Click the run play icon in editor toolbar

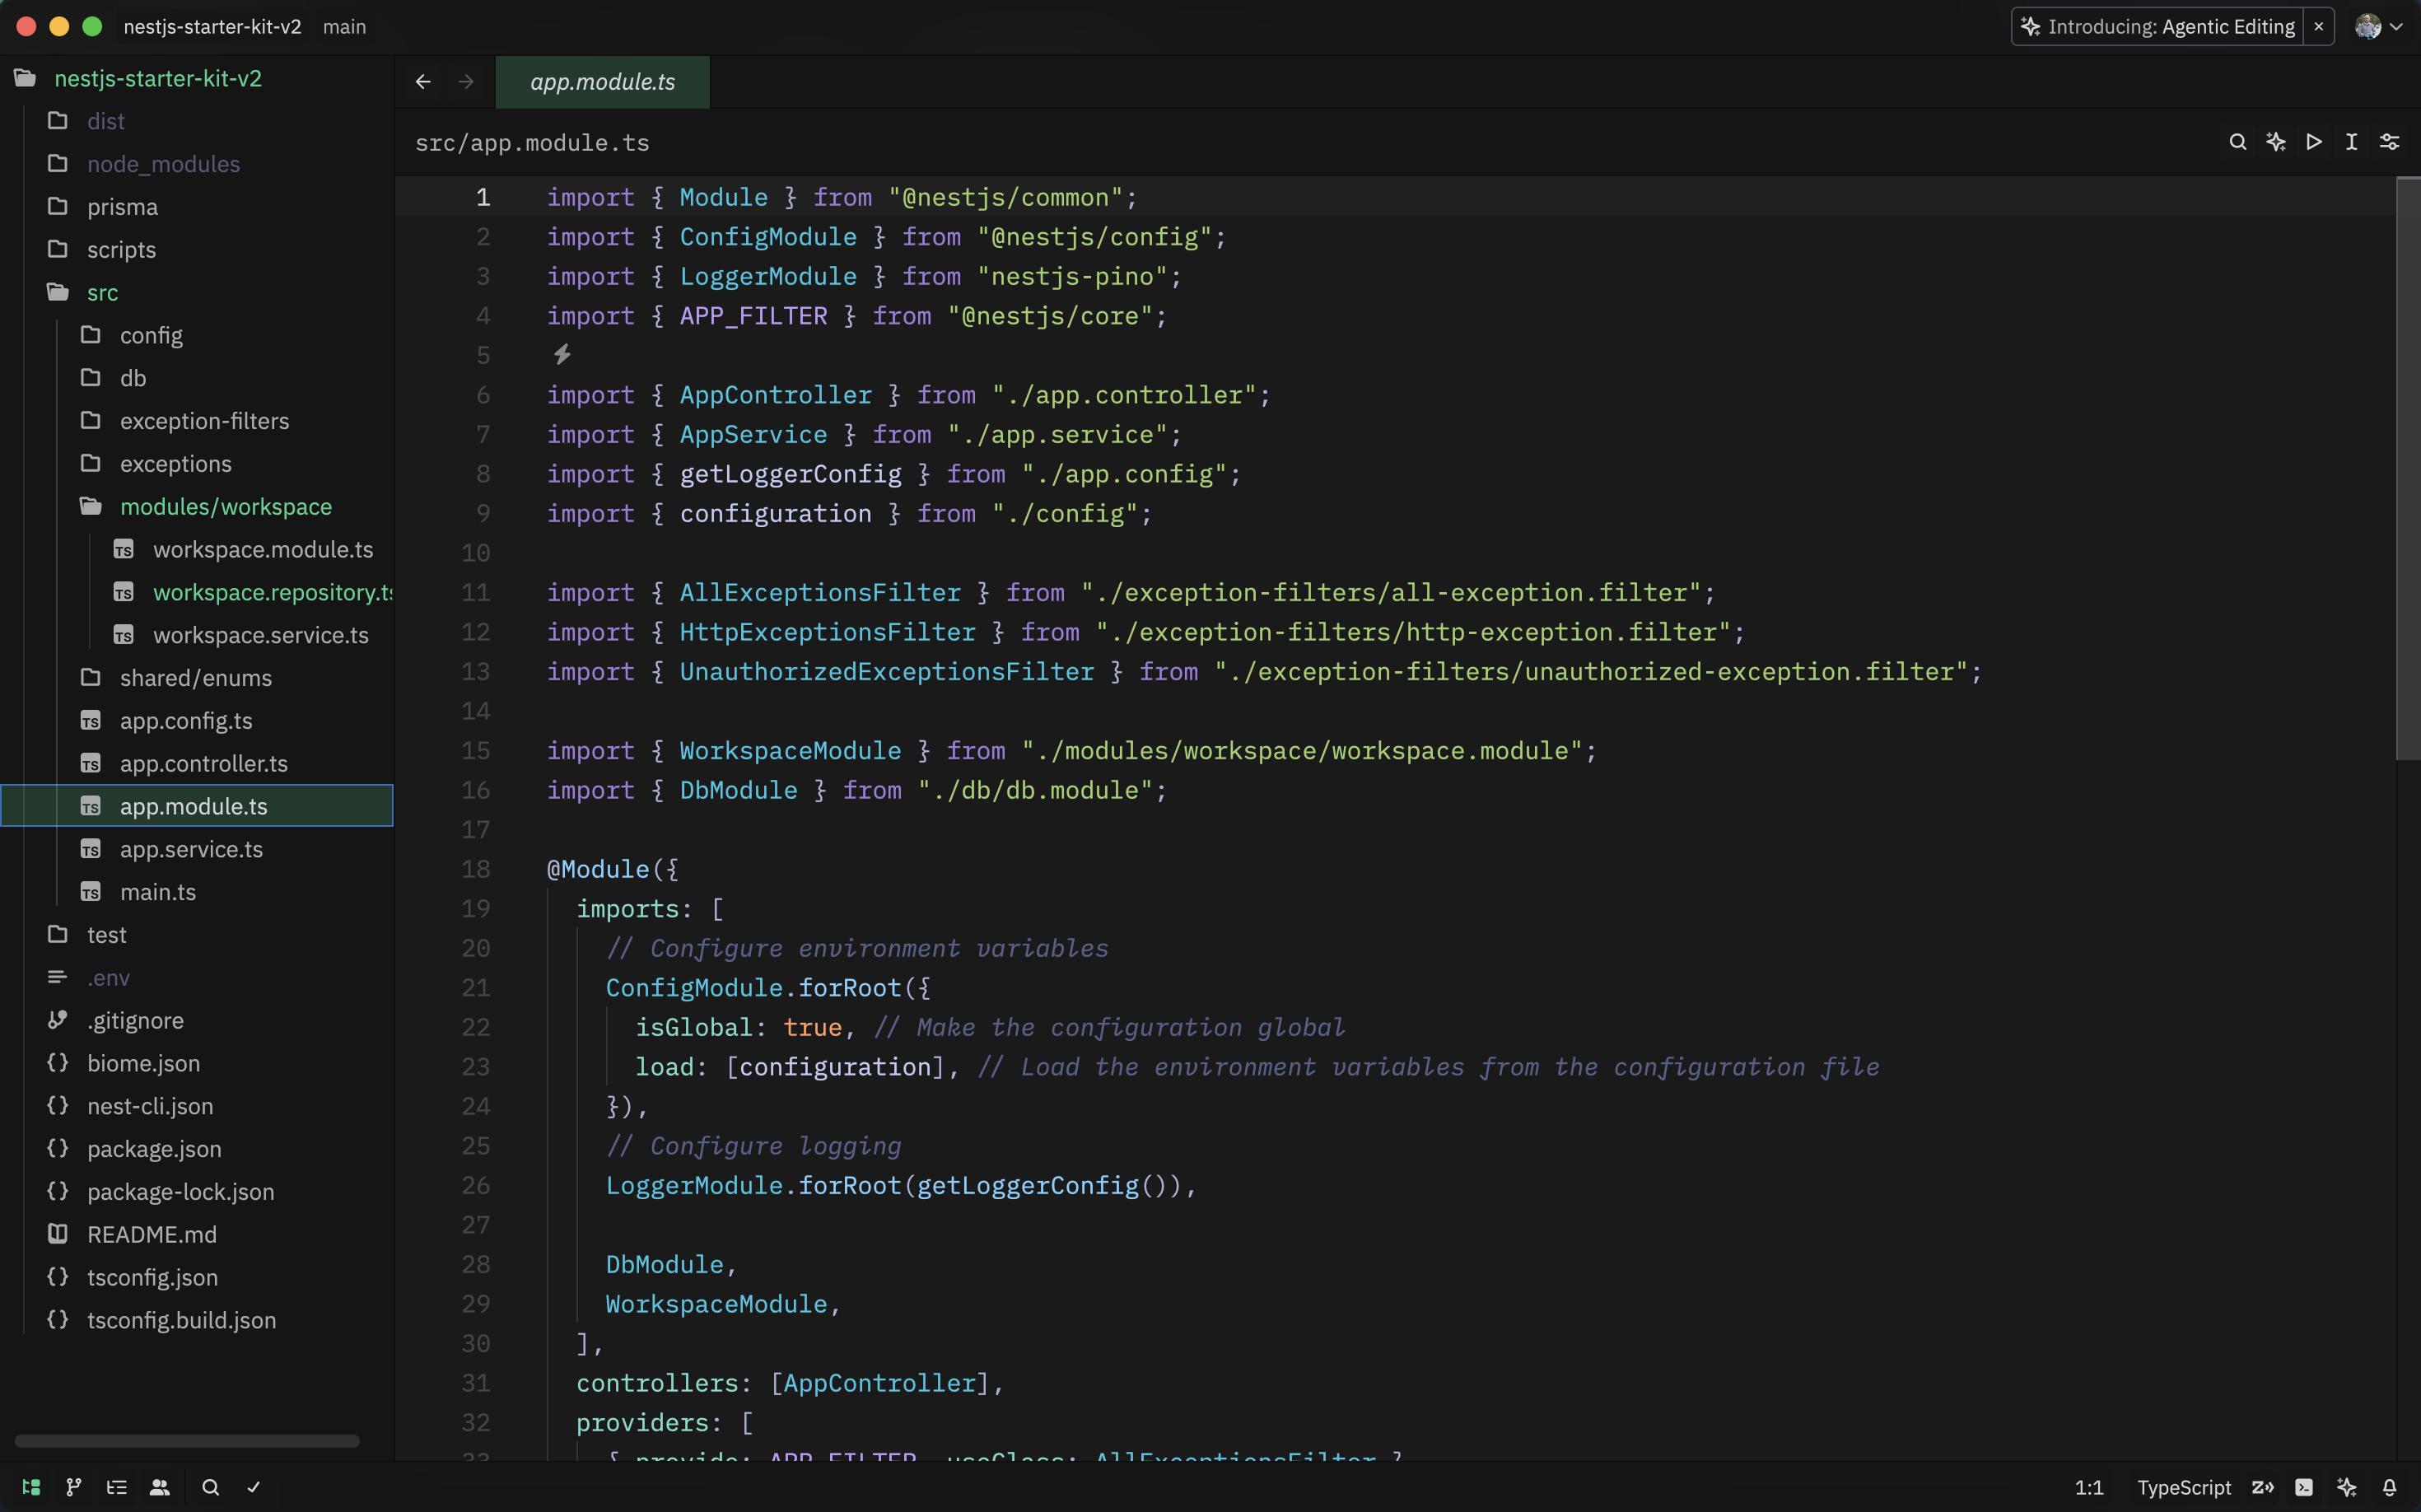(2314, 142)
